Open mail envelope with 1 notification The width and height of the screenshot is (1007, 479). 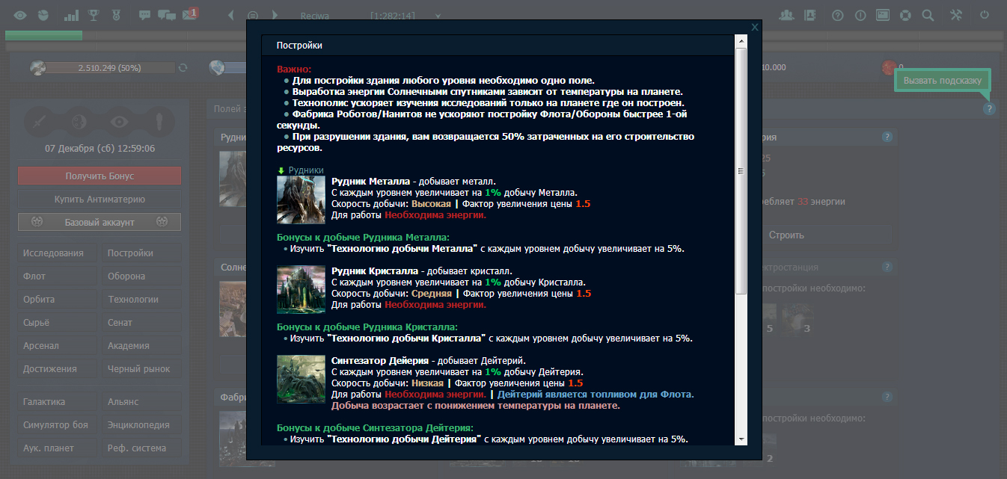coord(190,15)
